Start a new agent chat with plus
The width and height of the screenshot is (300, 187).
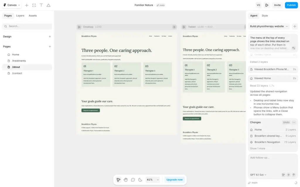coord(295,26)
